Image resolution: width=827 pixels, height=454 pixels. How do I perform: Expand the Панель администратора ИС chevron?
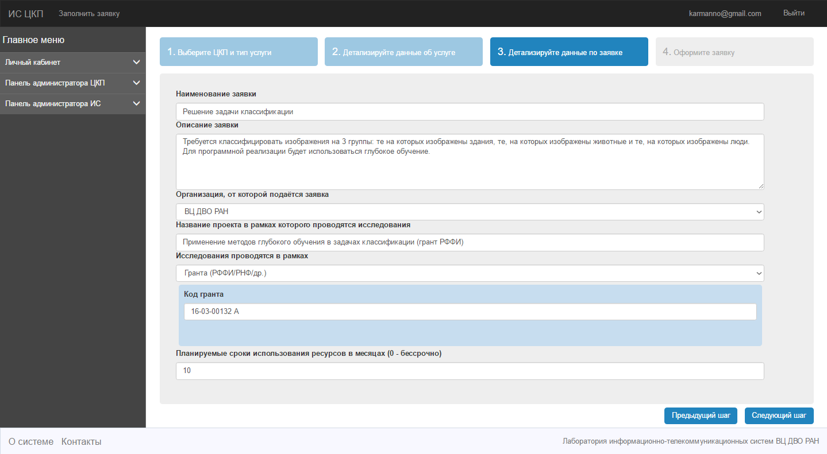136,103
